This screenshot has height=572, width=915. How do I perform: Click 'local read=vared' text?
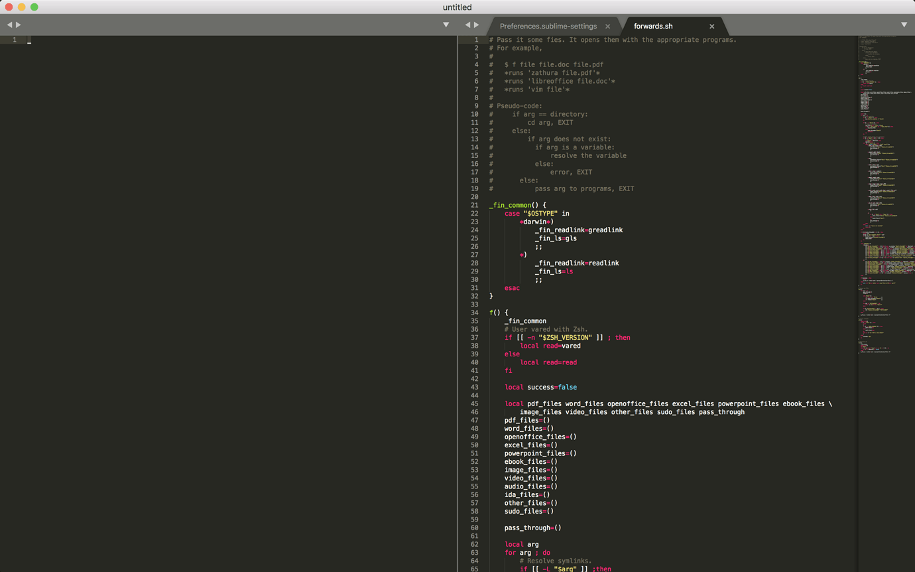550,346
